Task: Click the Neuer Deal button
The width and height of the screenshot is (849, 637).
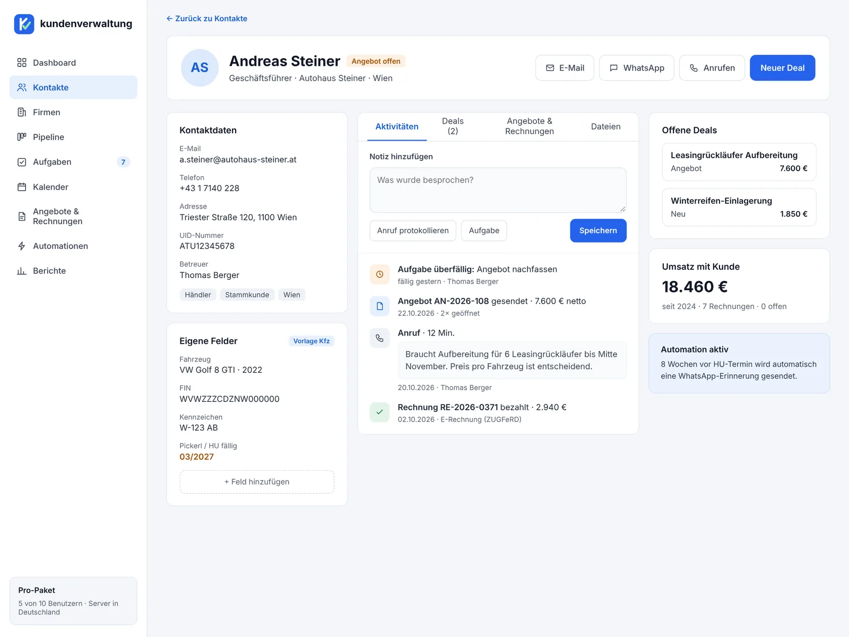Action: (782, 68)
